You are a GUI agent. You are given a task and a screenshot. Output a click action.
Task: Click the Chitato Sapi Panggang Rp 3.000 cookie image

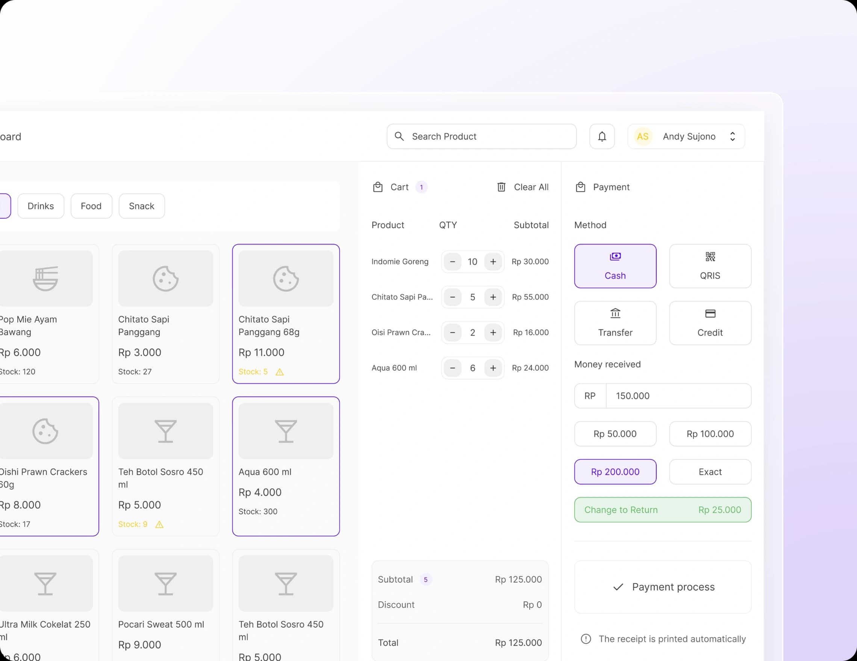pyautogui.click(x=166, y=278)
